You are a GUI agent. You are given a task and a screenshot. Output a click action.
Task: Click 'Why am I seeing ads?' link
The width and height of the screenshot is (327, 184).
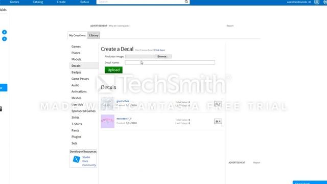pos(119,26)
